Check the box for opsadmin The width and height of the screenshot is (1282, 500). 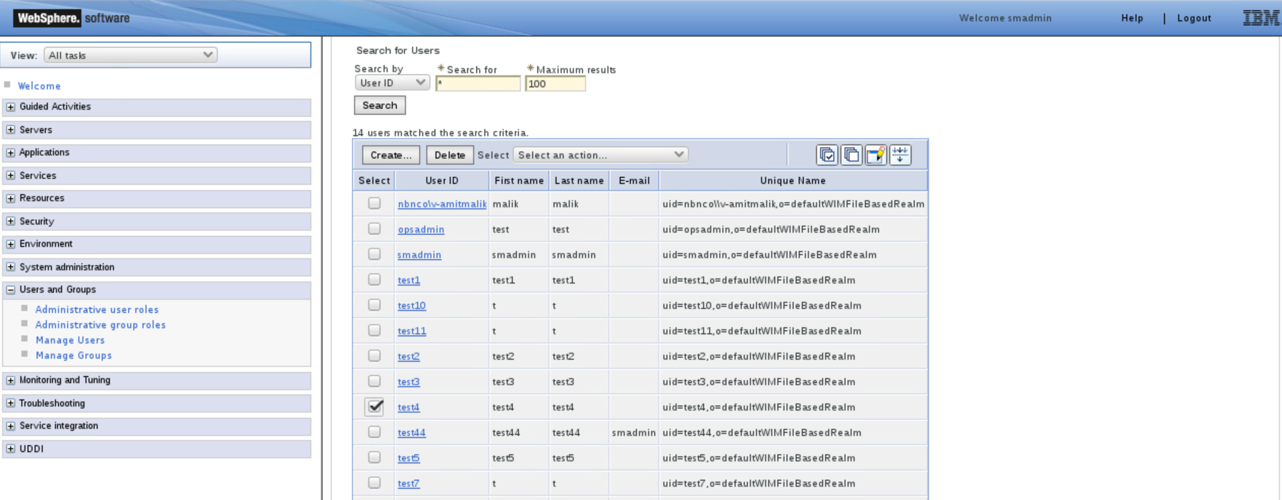click(374, 229)
